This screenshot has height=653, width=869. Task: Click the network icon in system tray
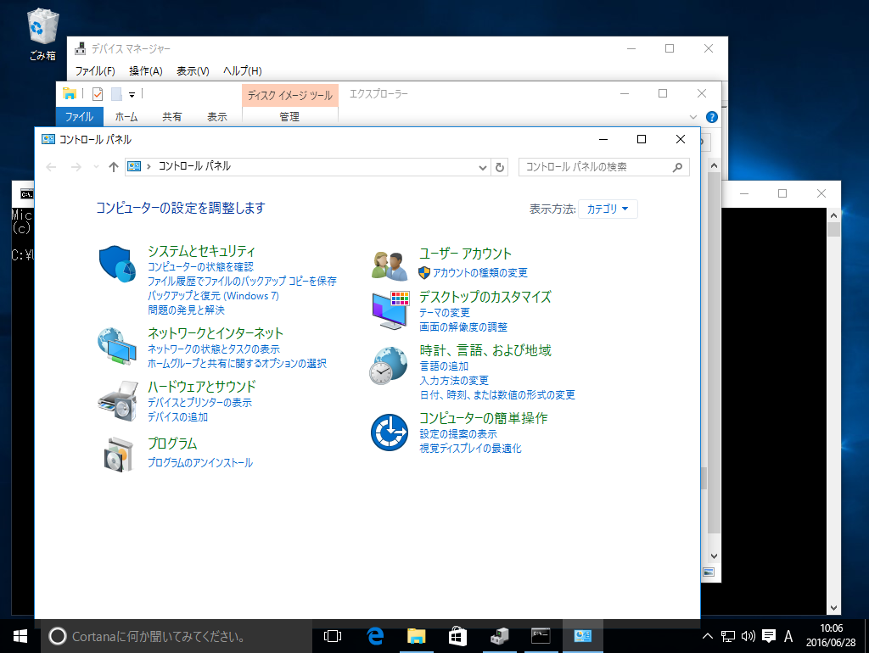click(x=727, y=636)
